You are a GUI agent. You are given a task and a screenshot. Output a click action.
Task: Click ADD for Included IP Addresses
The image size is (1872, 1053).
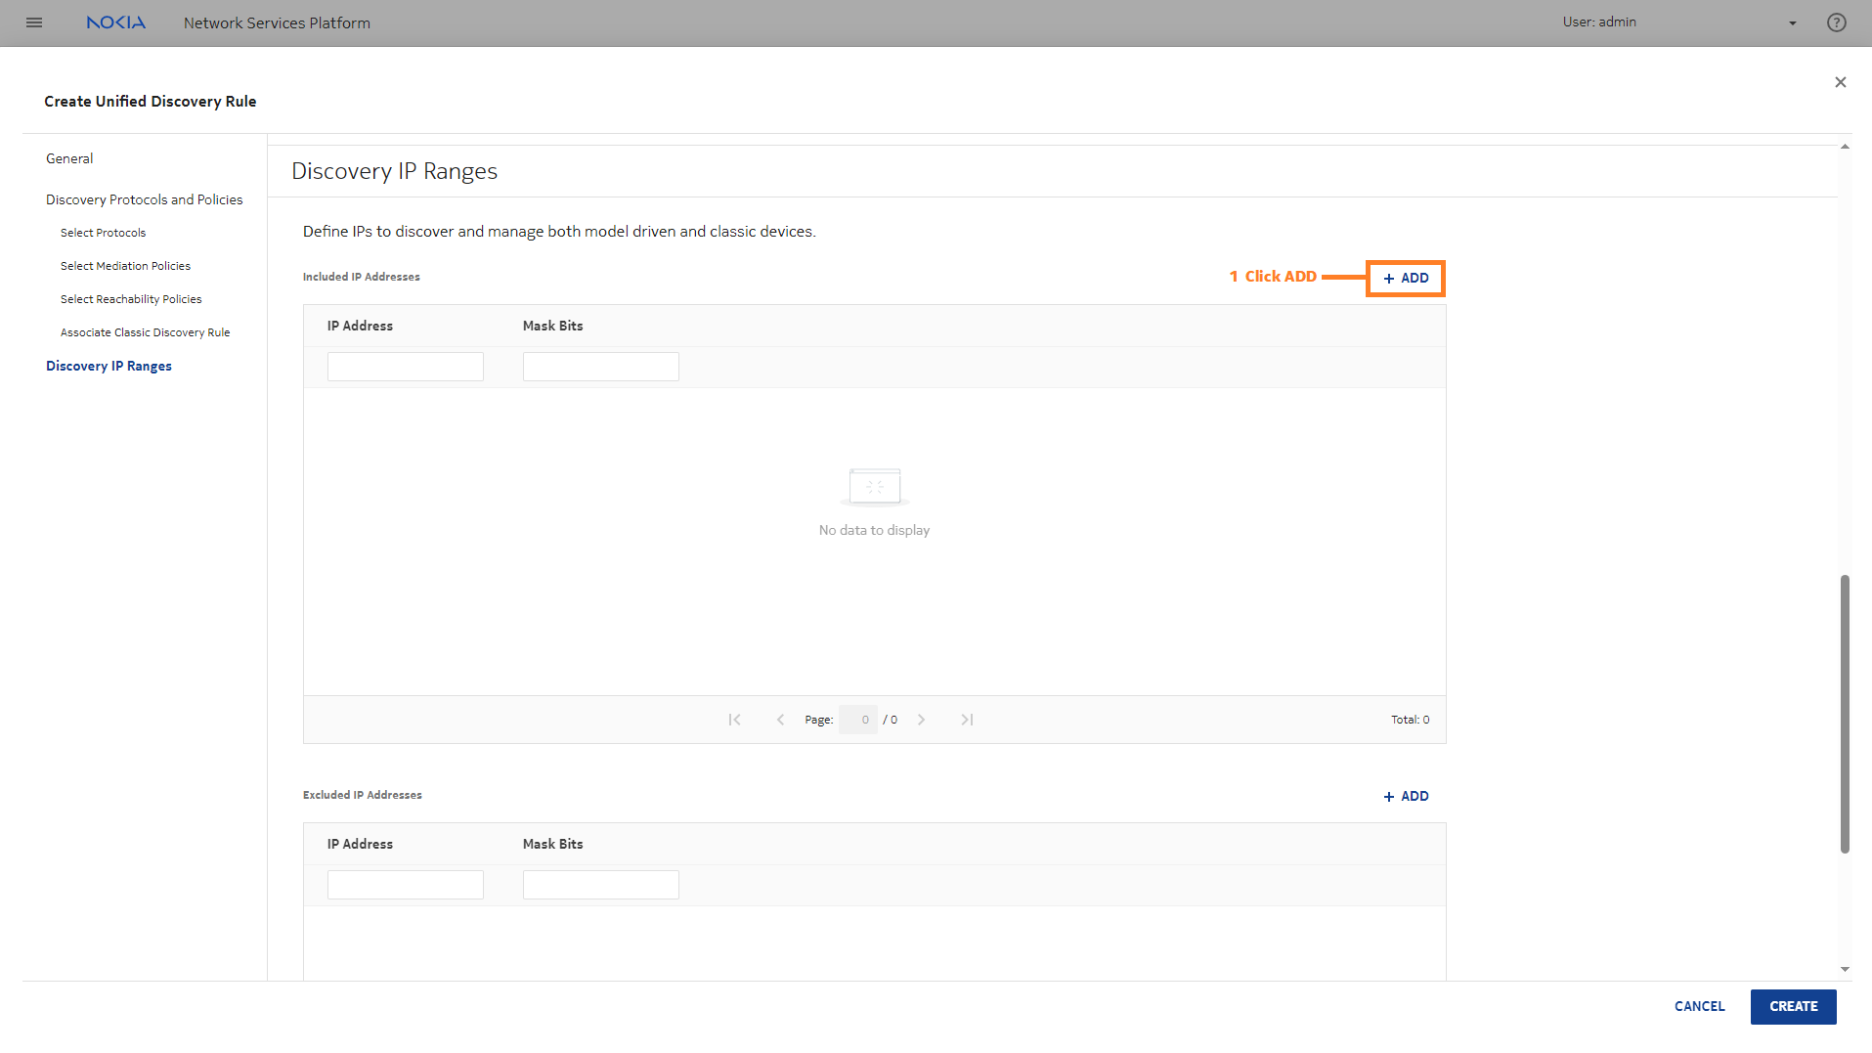1406,279
